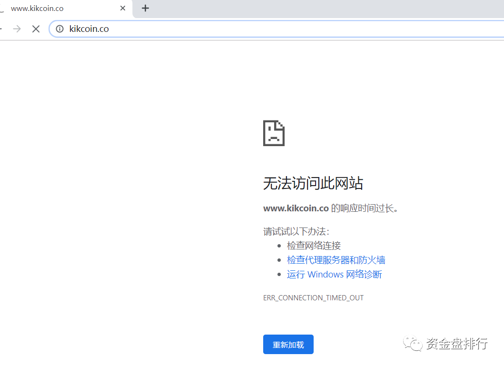Image resolution: width=504 pixels, height=366 pixels.
Task: Select 请试试以下办法 text
Action: click(296, 231)
